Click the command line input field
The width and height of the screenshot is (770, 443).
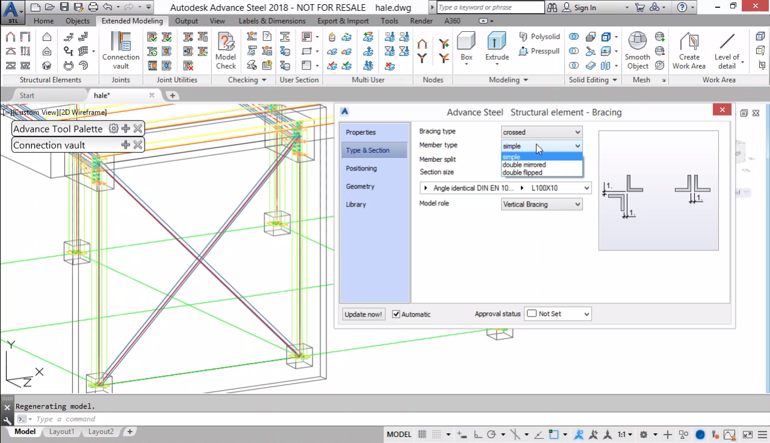click(385, 419)
